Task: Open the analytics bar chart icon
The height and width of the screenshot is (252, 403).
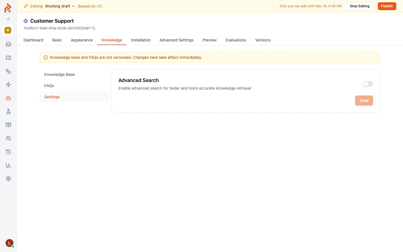Action: click(8, 165)
